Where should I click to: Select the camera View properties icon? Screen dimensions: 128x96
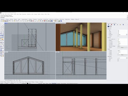pyautogui.click(x=109, y=26)
